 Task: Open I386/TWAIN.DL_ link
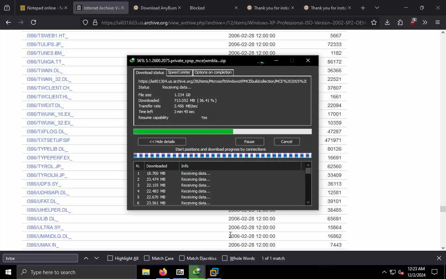(x=45, y=70)
